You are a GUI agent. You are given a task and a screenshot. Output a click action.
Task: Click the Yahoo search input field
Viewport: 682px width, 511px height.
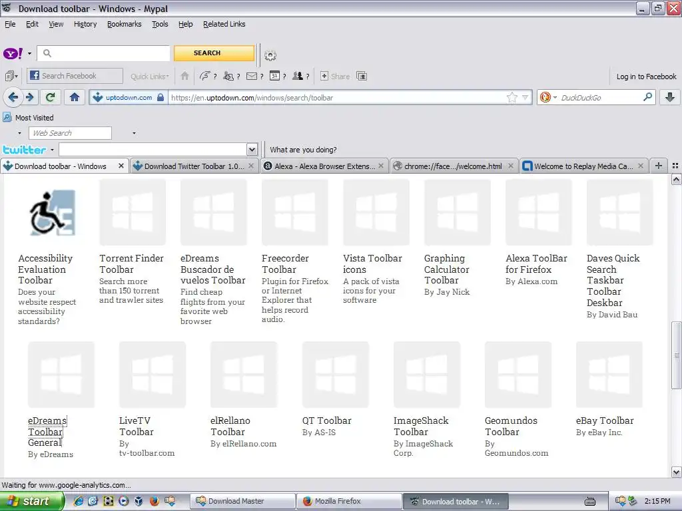click(x=103, y=53)
